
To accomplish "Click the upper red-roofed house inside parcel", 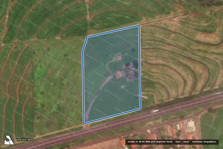I will pyautogui.click(x=119, y=58).
